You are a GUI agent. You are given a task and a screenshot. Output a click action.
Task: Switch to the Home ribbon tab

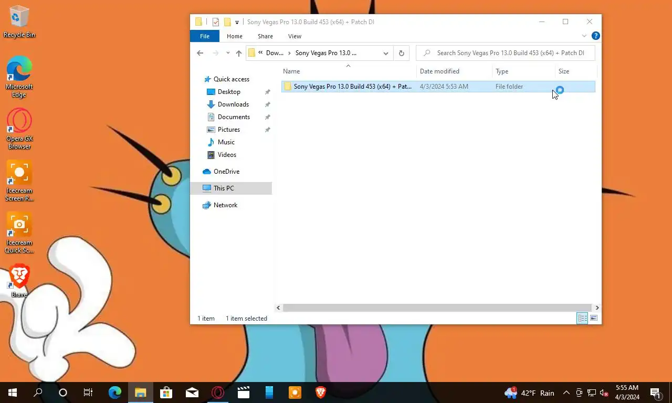click(235, 36)
